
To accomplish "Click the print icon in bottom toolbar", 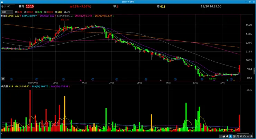I will click(224, 136).
